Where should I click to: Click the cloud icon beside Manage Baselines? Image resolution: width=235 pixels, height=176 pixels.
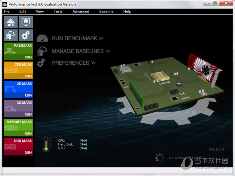pos(42,51)
